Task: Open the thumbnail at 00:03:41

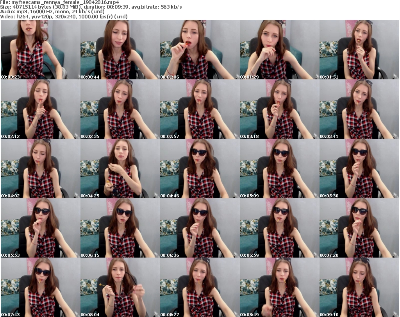Action: (x=359, y=109)
